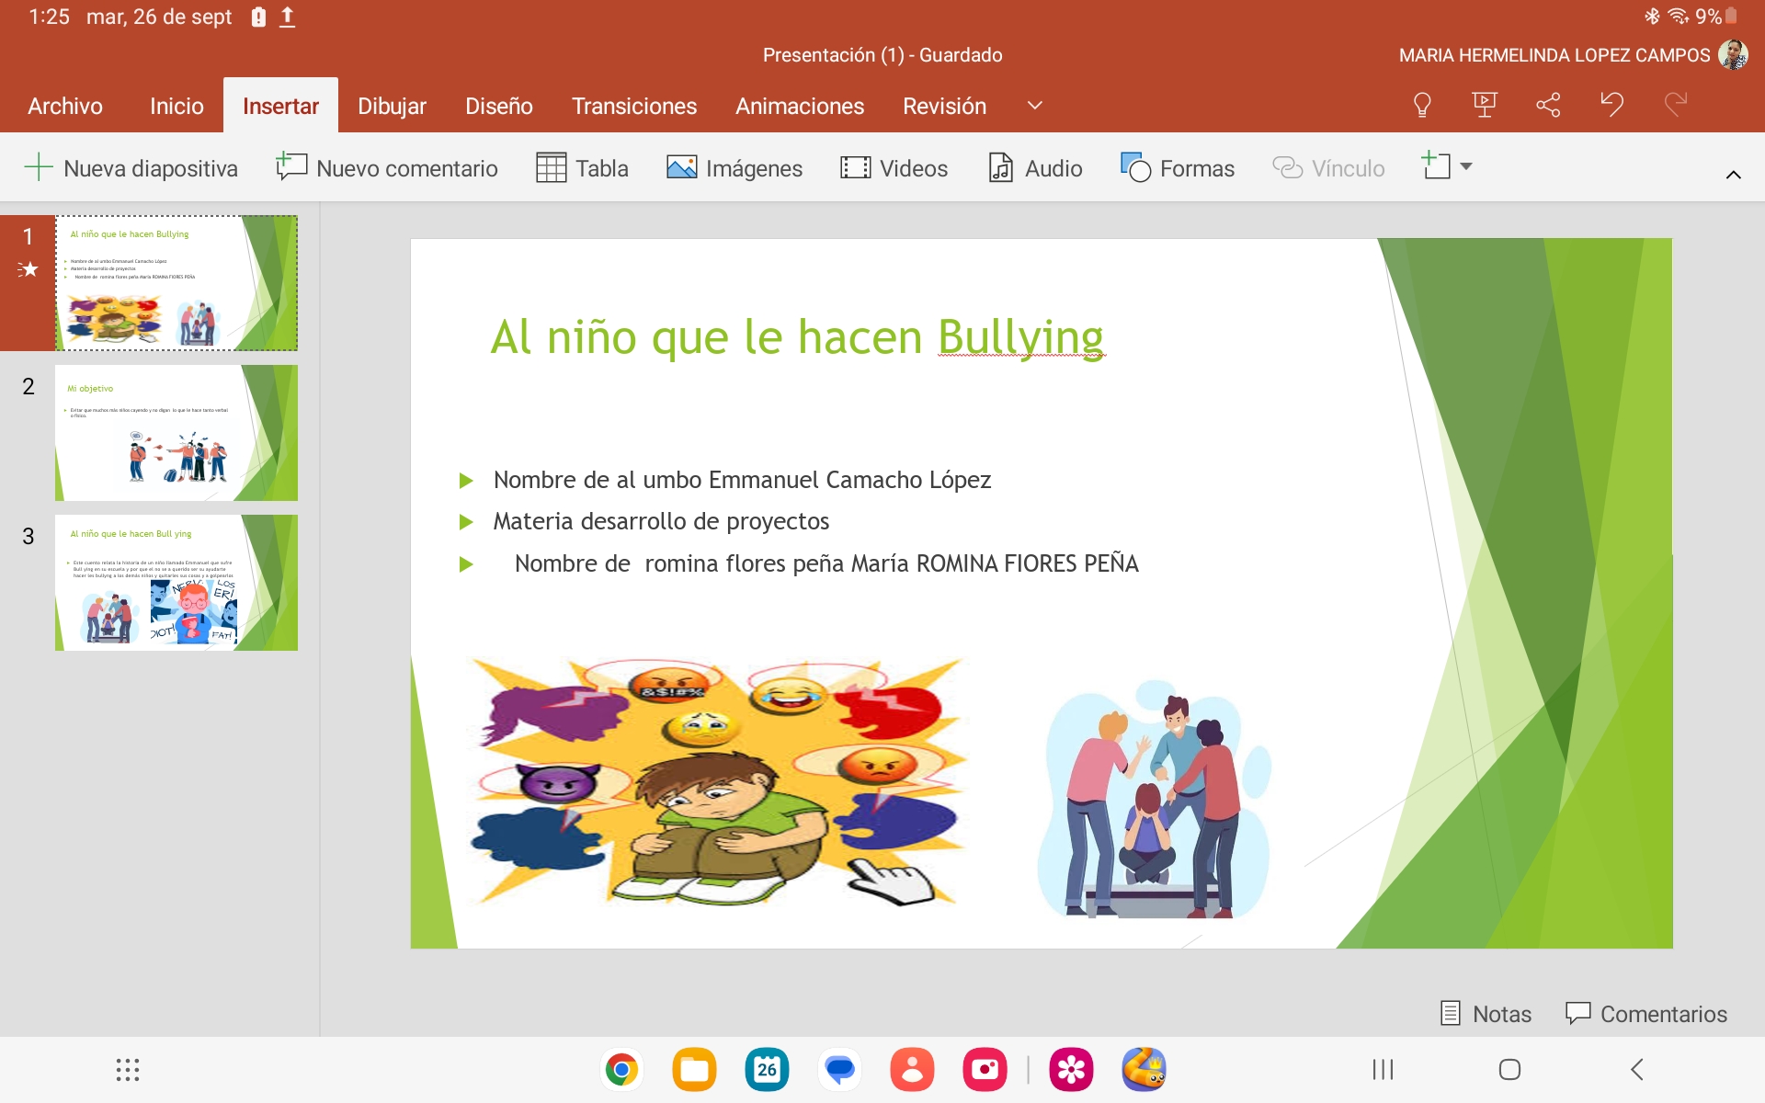The image size is (1765, 1103).
Task: Click the Undo arrow icon
Action: (x=1611, y=104)
